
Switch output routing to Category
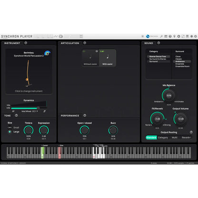[163, 138]
